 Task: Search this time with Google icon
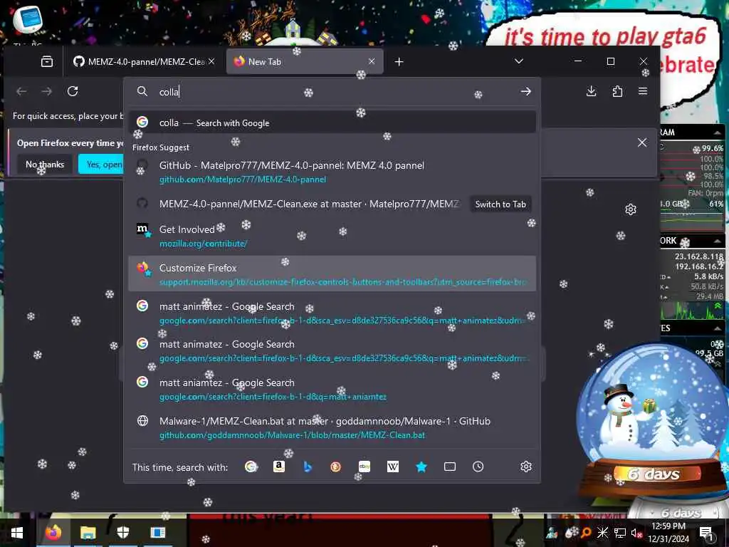(x=251, y=467)
